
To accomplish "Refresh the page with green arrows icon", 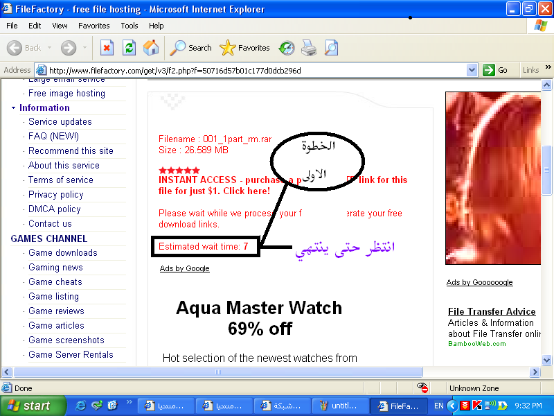I will [129, 48].
